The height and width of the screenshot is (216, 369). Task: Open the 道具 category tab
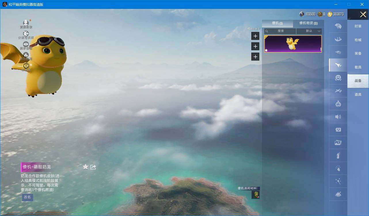point(358,95)
